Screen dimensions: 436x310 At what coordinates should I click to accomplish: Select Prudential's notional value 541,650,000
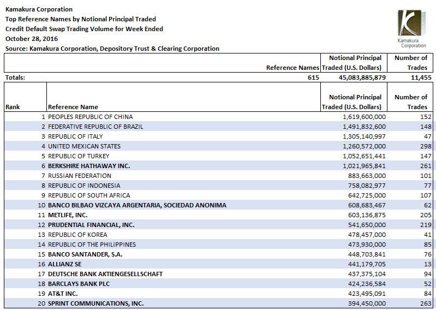coord(367,225)
